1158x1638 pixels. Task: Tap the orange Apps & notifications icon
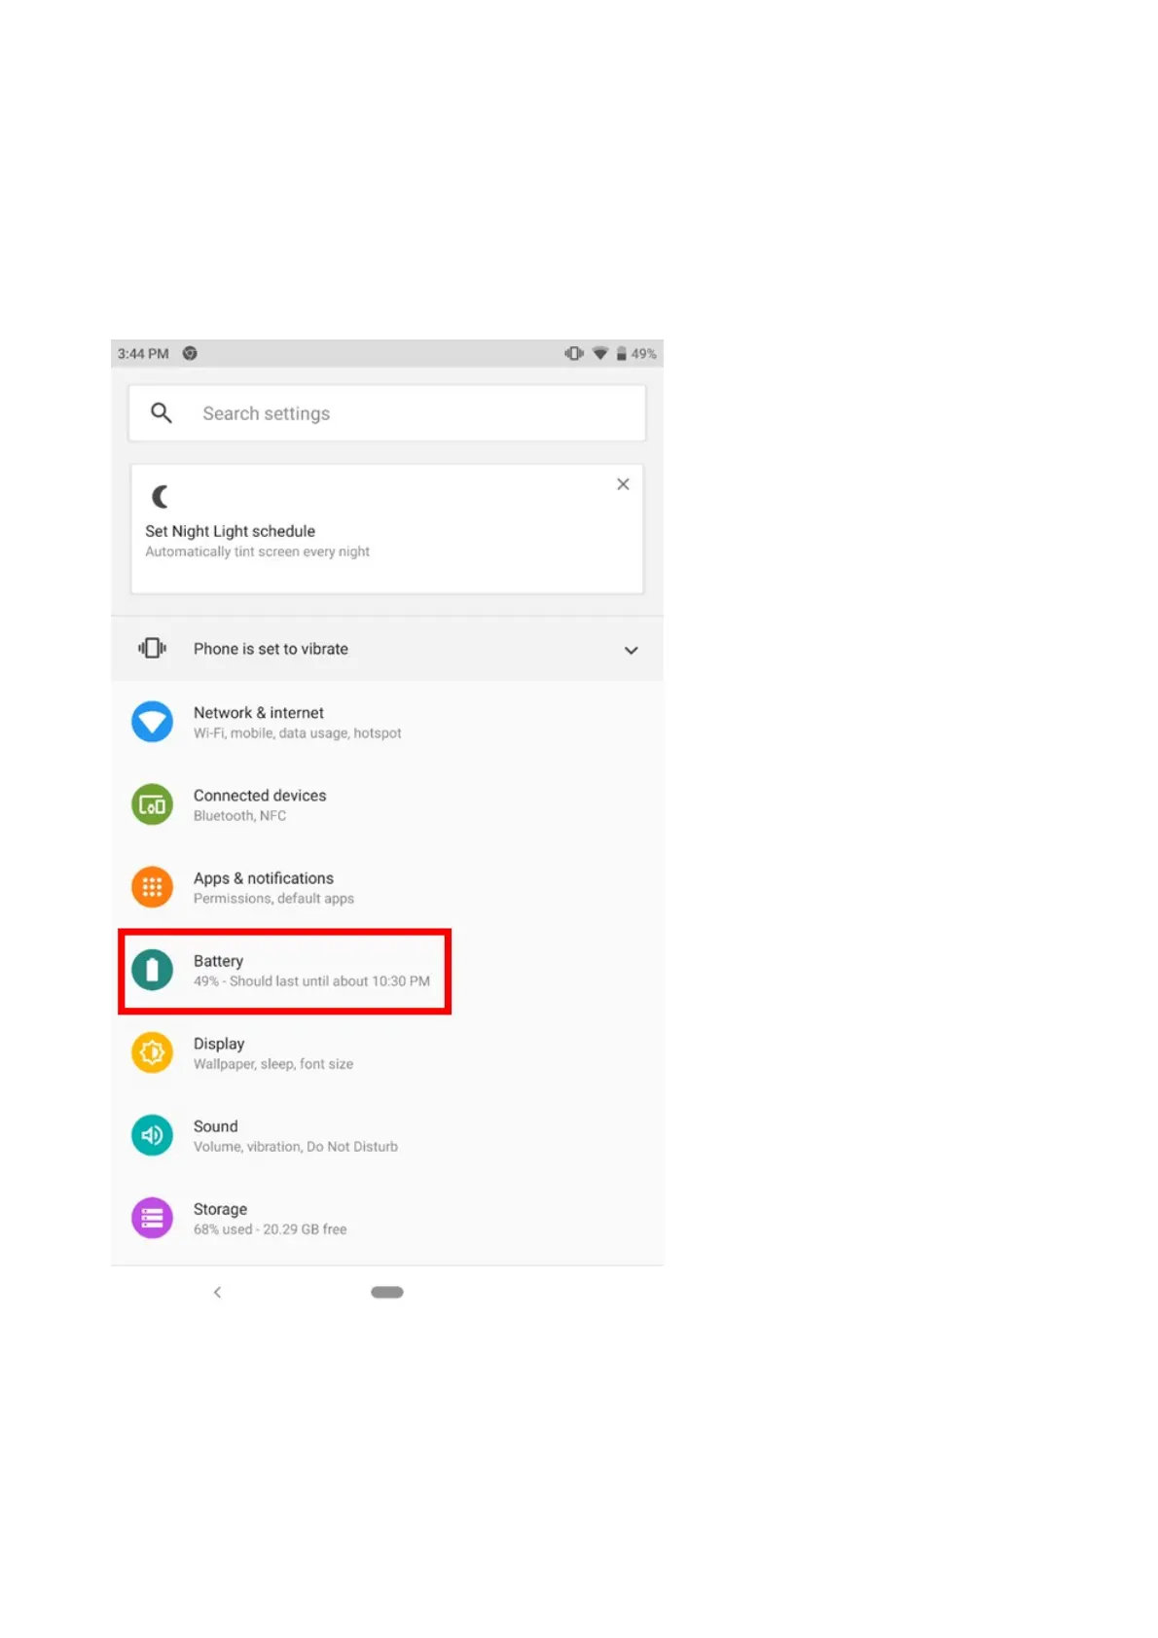tap(152, 887)
